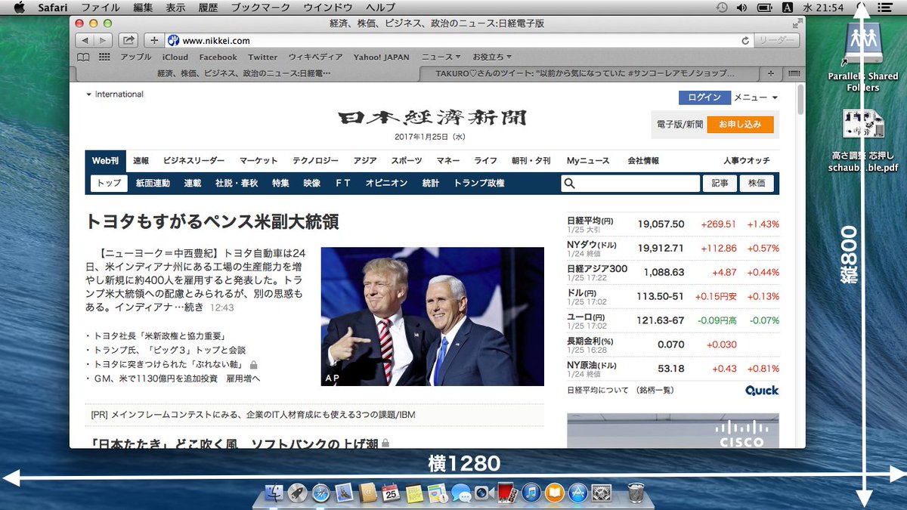Open Contacts in the Dock
This screenshot has width=907, height=510.
point(367,493)
